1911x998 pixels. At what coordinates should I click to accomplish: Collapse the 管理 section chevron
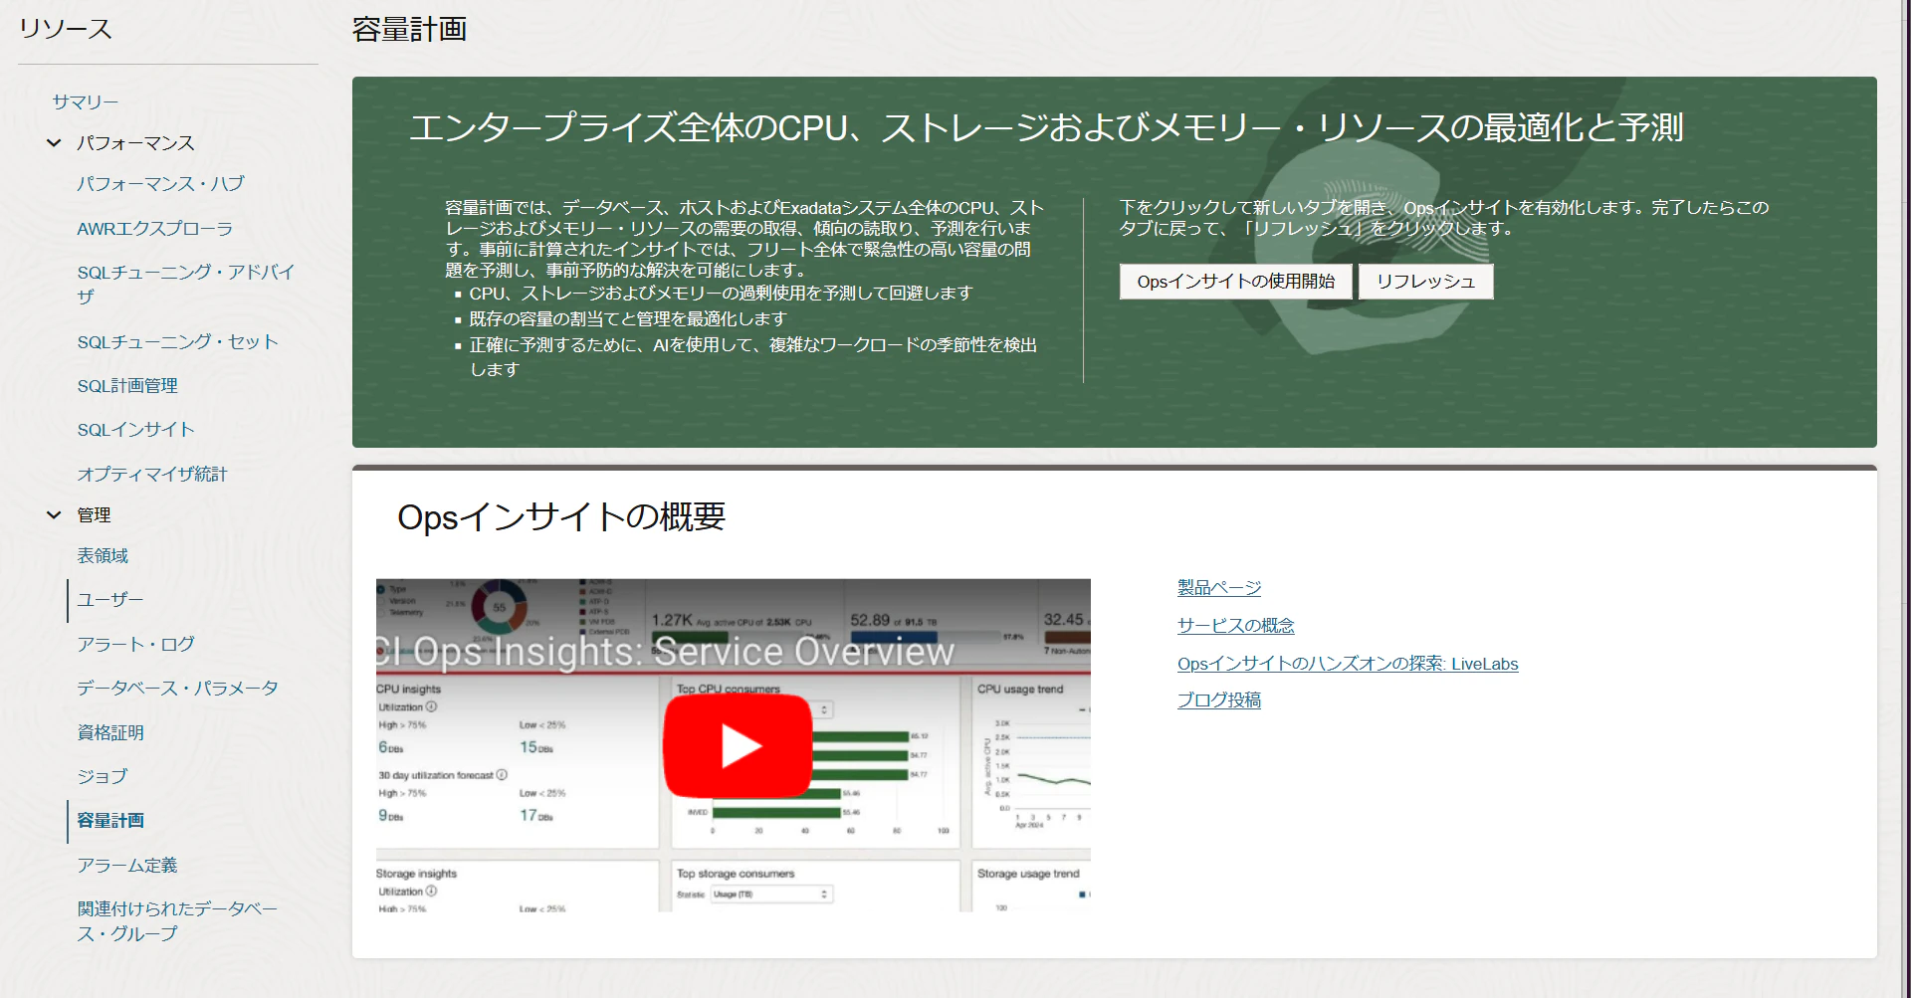(54, 515)
